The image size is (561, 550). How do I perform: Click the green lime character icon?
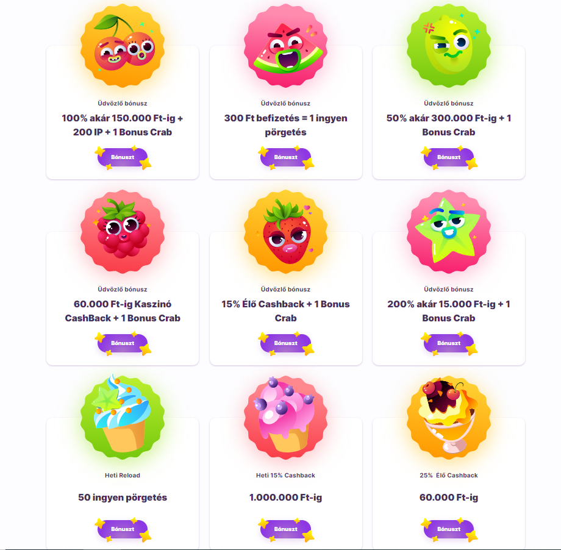(x=449, y=46)
